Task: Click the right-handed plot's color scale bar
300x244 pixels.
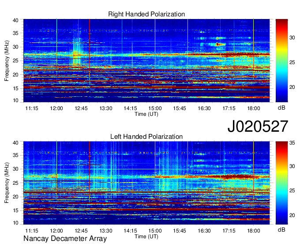Action: pyautogui.click(x=281, y=61)
